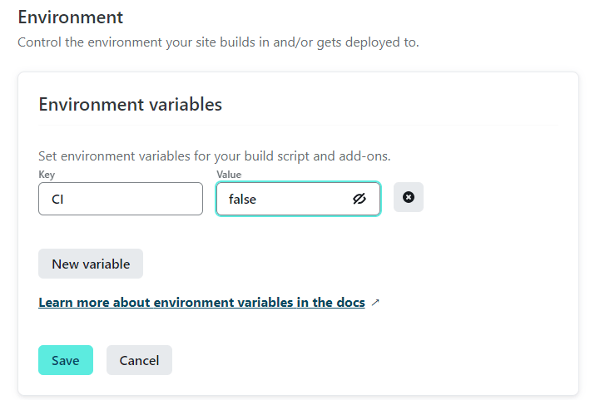Screen dimensions: 595x400
Task: Click the words 'in the docs' in link
Action: click(330, 303)
